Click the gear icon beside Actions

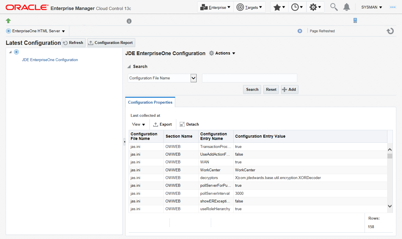pos(211,53)
